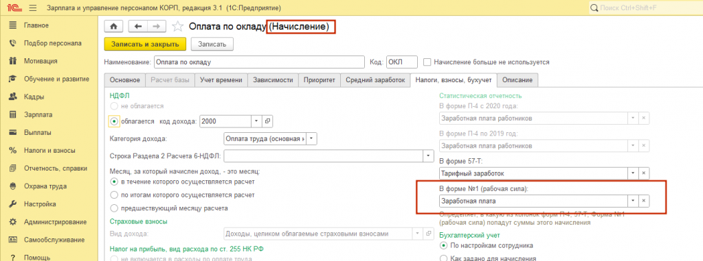
Task: Click the 'Записать' button
Action: pyautogui.click(x=212, y=45)
